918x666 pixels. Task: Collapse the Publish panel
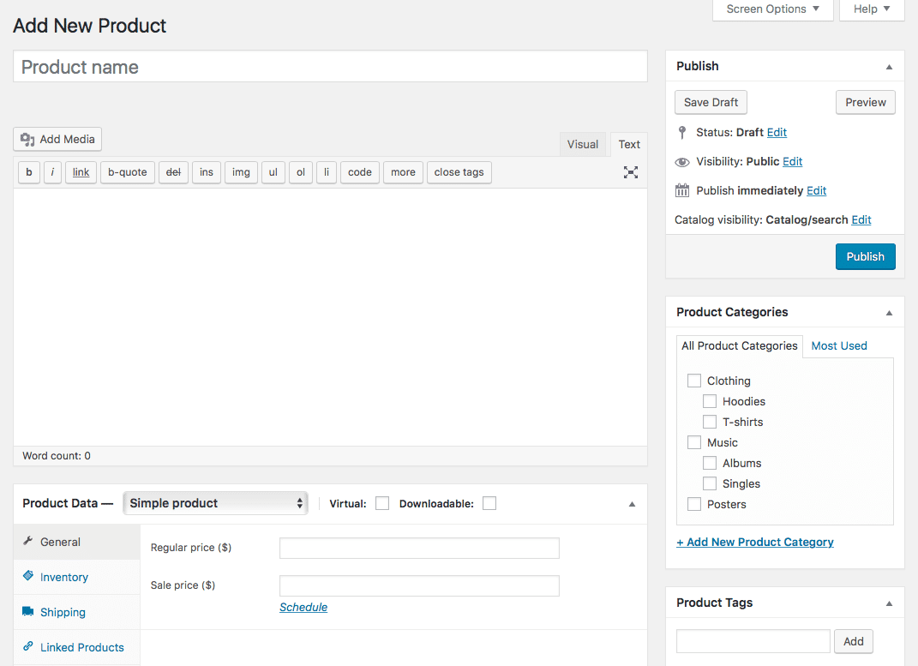[x=889, y=67]
